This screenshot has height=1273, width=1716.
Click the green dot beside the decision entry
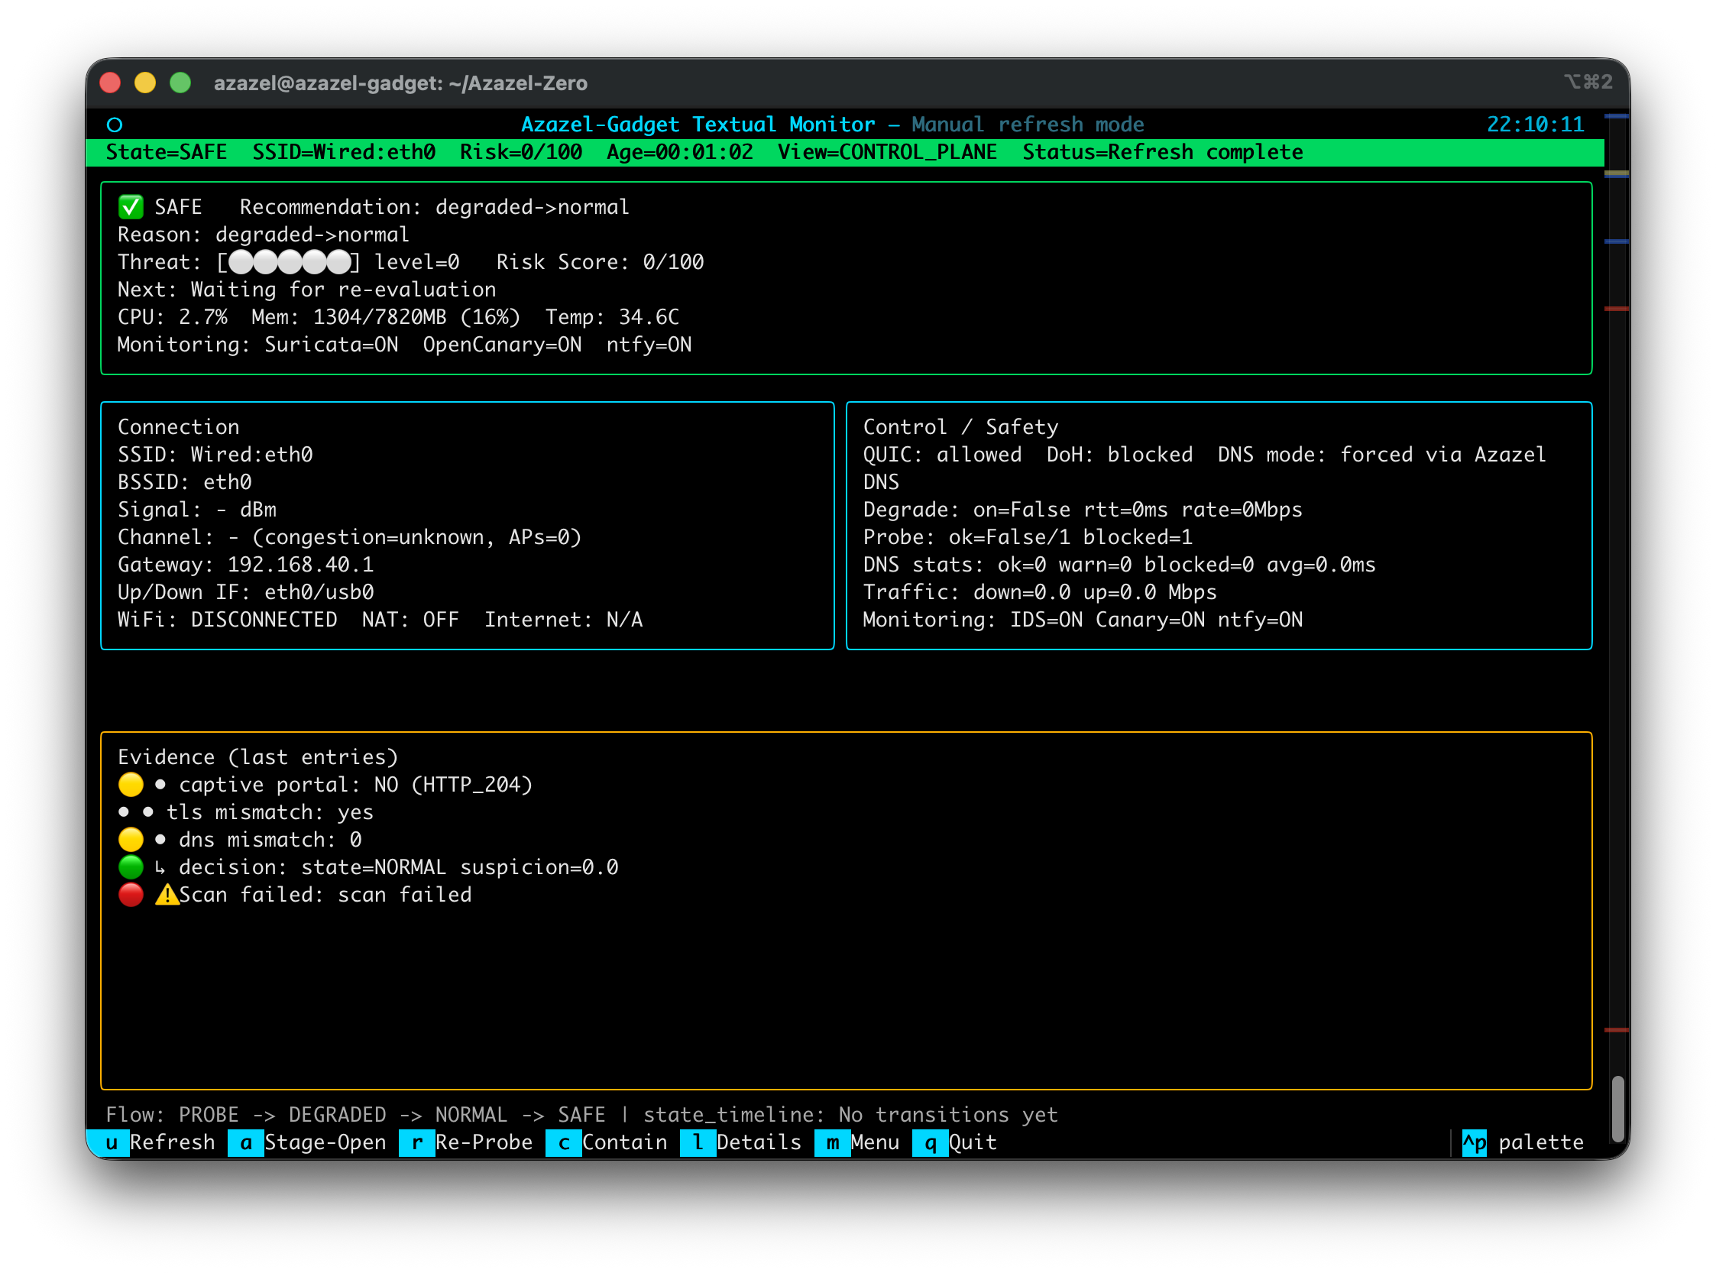(130, 867)
